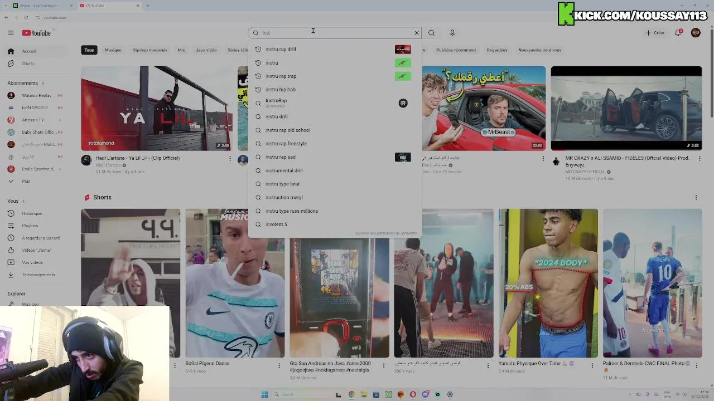This screenshot has width=714, height=401.
Task: Open Vos vidéos in the sidebar
Action: [36, 262]
